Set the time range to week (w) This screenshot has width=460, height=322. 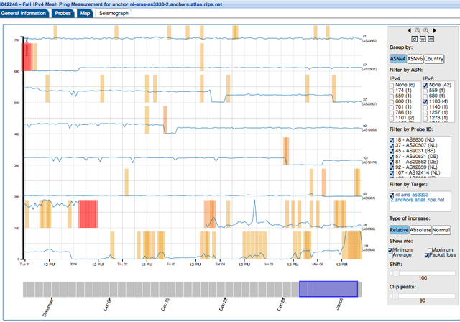click(x=423, y=39)
